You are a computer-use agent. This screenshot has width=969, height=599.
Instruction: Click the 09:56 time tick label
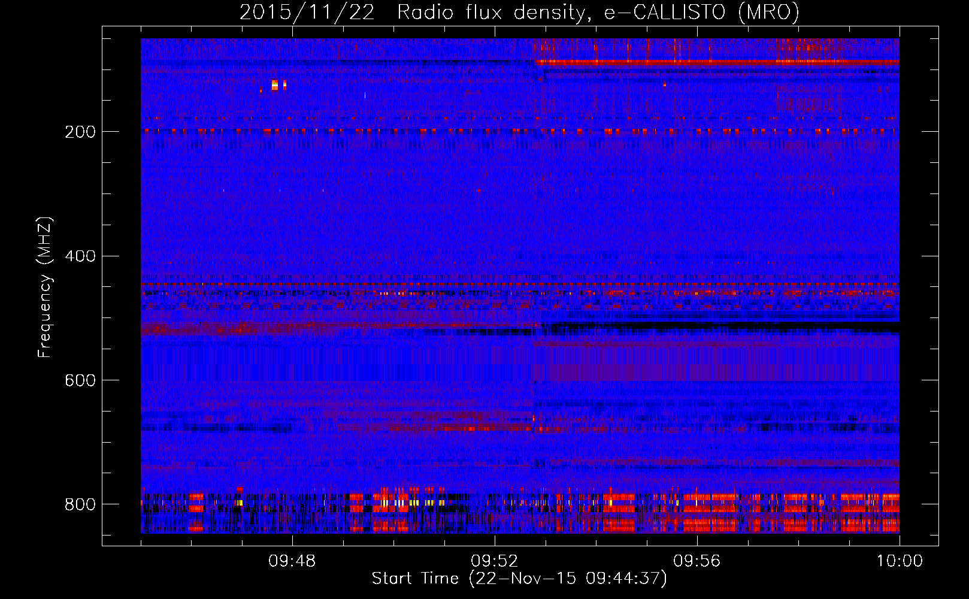point(697,561)
